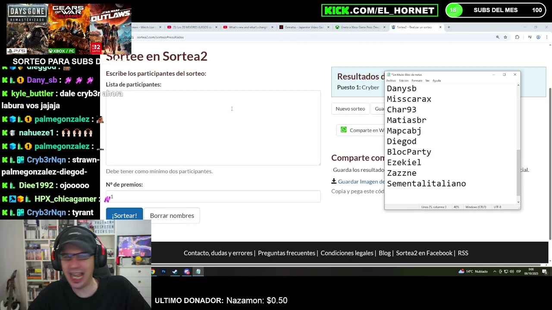The image size is (552, 310).
Task: Click Char93 in the Notepad list
Action: 401,109
